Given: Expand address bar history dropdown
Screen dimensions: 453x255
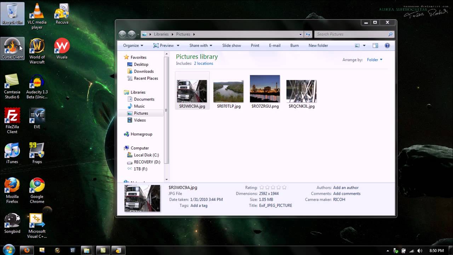Looking at the screenshot, I should click(x=300, y=34).
